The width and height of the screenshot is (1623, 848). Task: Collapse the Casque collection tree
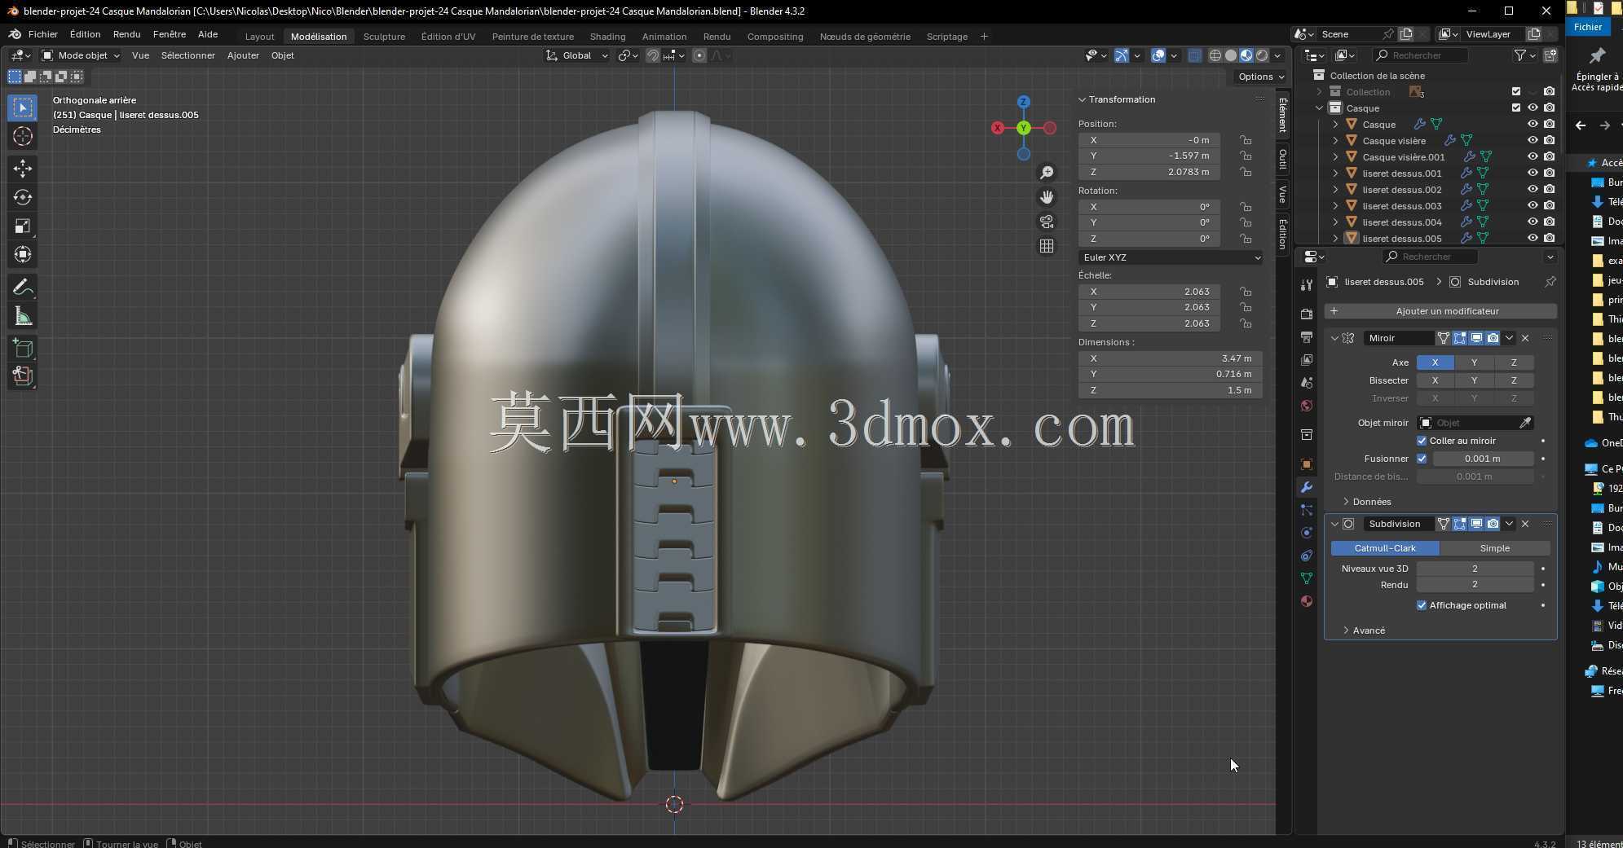[1319, 108]
